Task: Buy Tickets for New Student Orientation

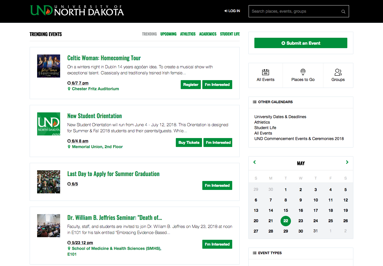Action: point(189,143)
